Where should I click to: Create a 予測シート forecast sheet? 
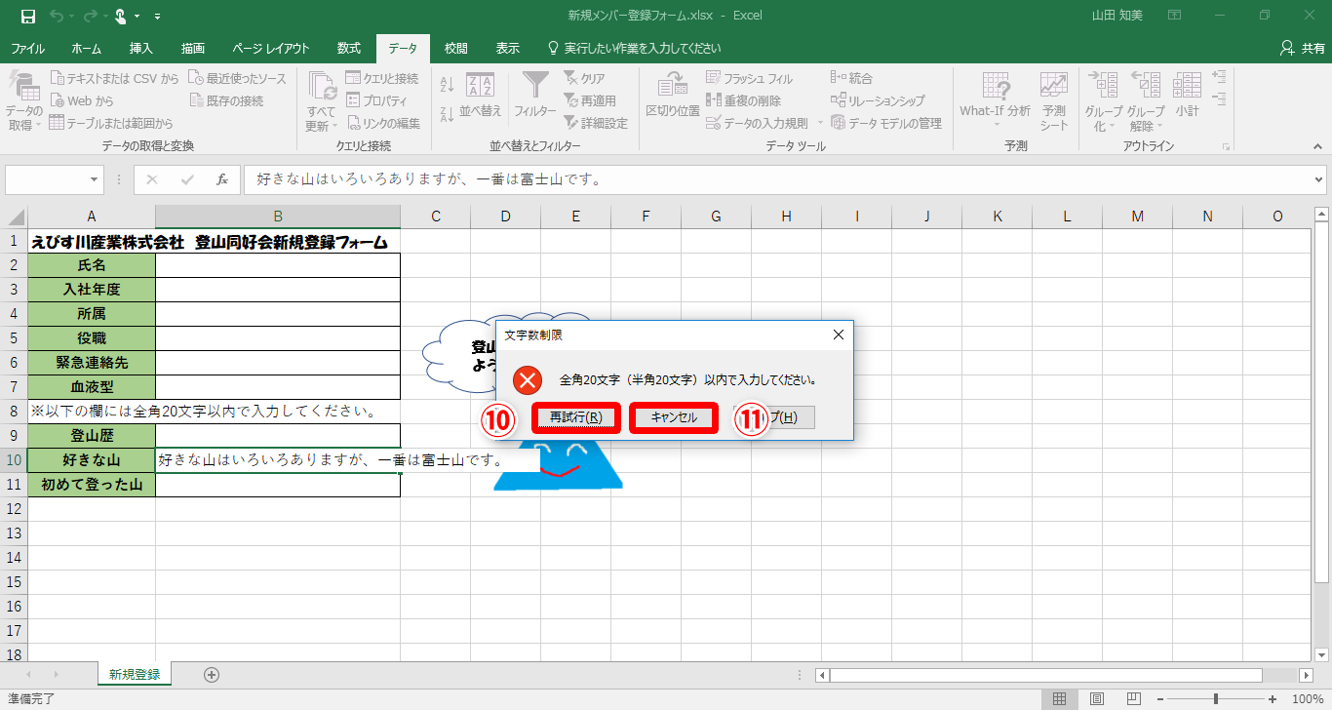pos(1054,100)
